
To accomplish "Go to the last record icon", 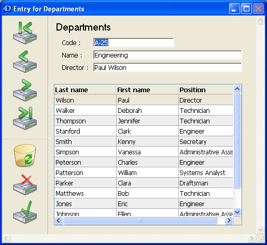I will (x=25, y=118).
